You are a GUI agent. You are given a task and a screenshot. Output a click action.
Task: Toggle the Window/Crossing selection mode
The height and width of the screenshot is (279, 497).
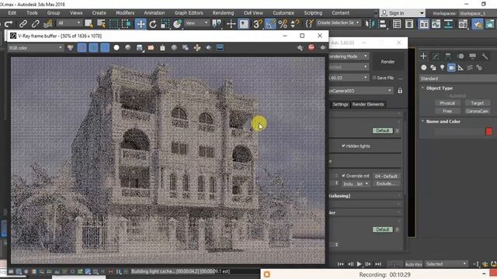click(x=126, y=24)
